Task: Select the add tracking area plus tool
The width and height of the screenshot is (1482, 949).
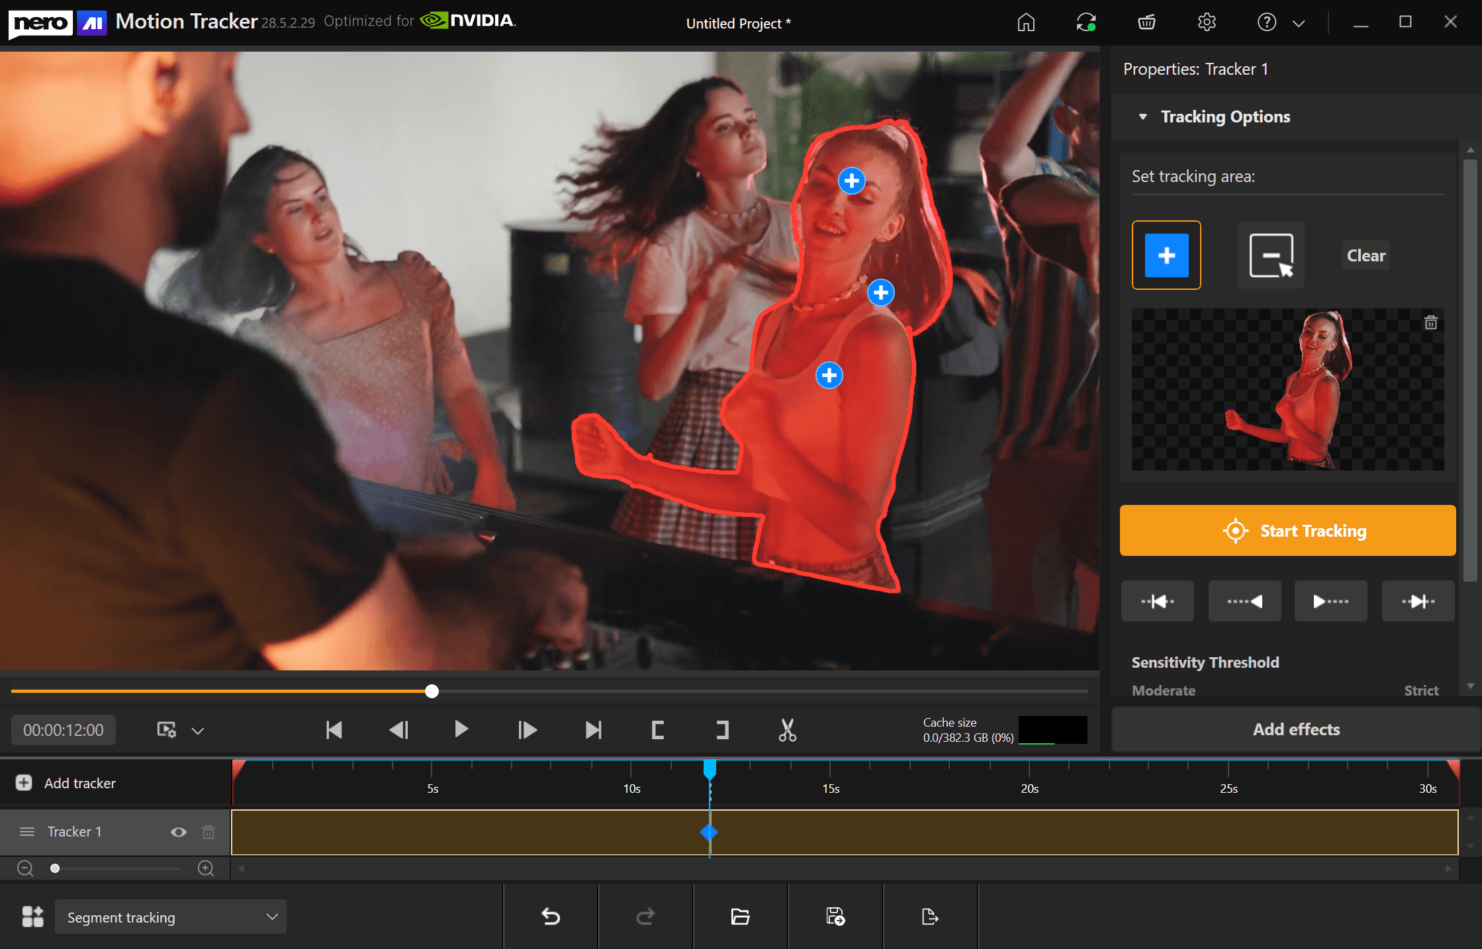Action: (1166, 255)
